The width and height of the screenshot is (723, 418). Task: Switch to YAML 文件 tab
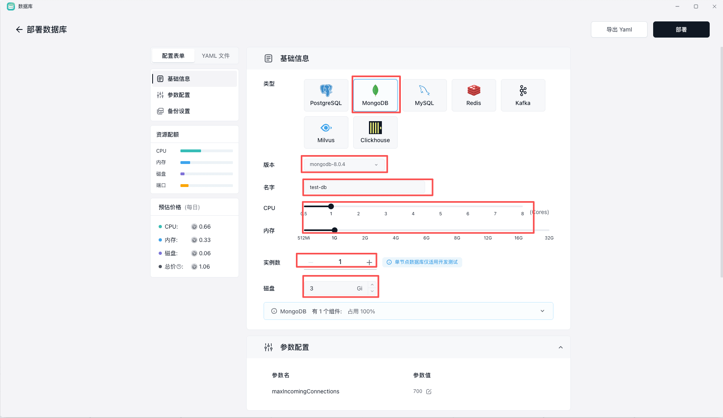point(216,56)
